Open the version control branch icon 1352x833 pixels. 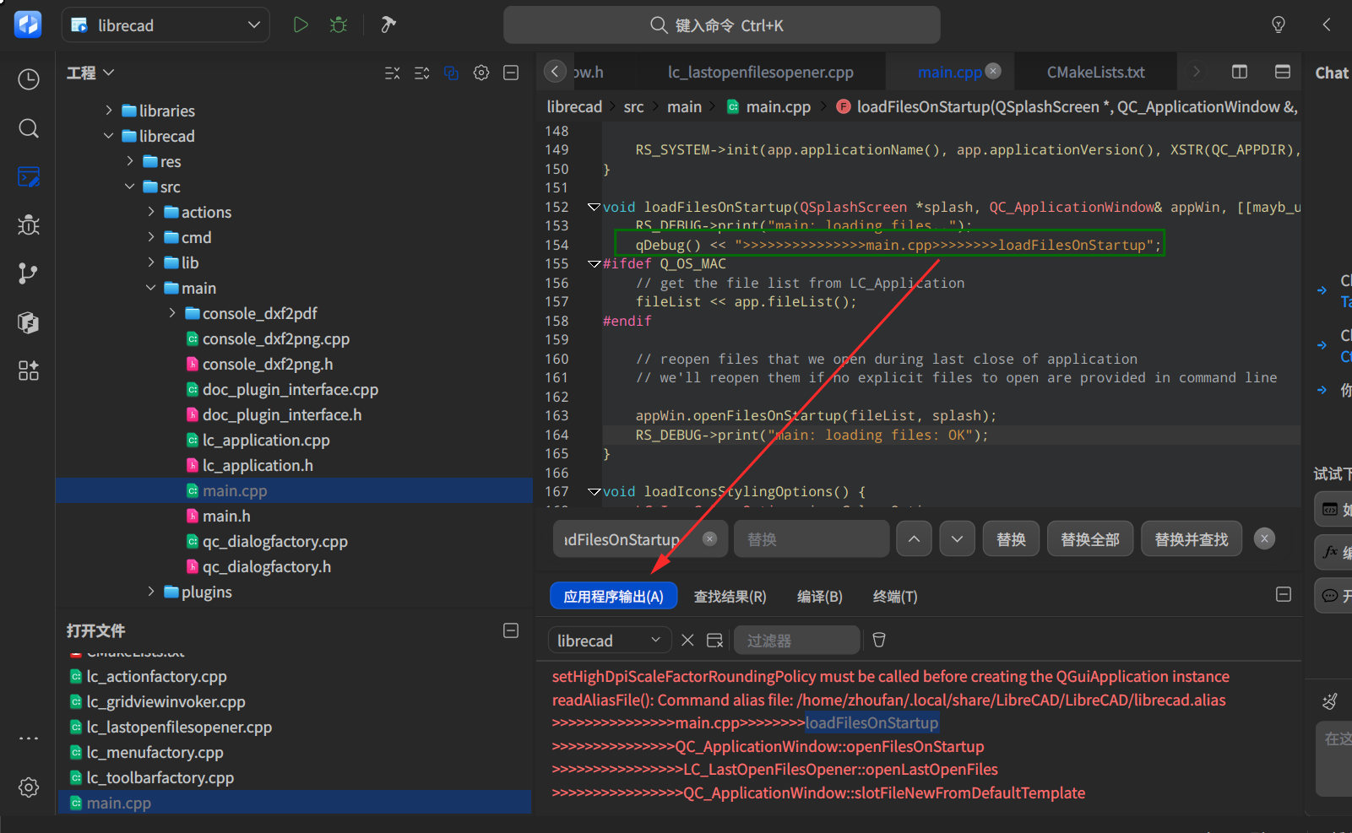29,273
